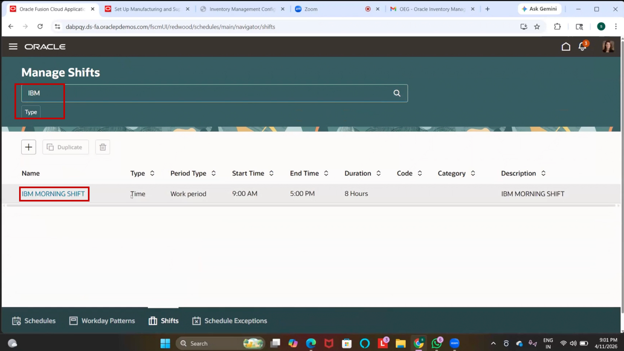Delete selected shift with trash icon
This screenshot has height=351, width=624.
click(x=103, y=147)
